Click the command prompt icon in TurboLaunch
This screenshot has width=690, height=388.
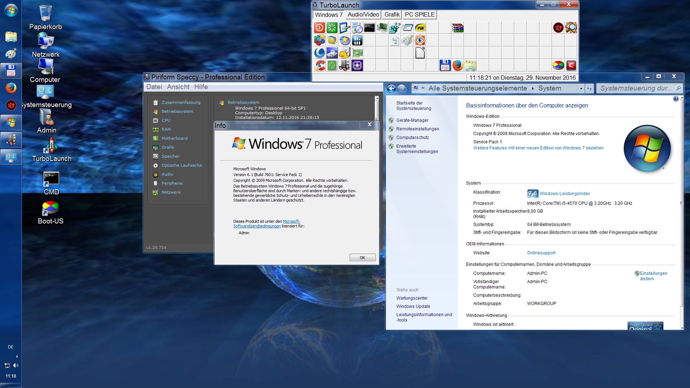click(x=369, y=28)
